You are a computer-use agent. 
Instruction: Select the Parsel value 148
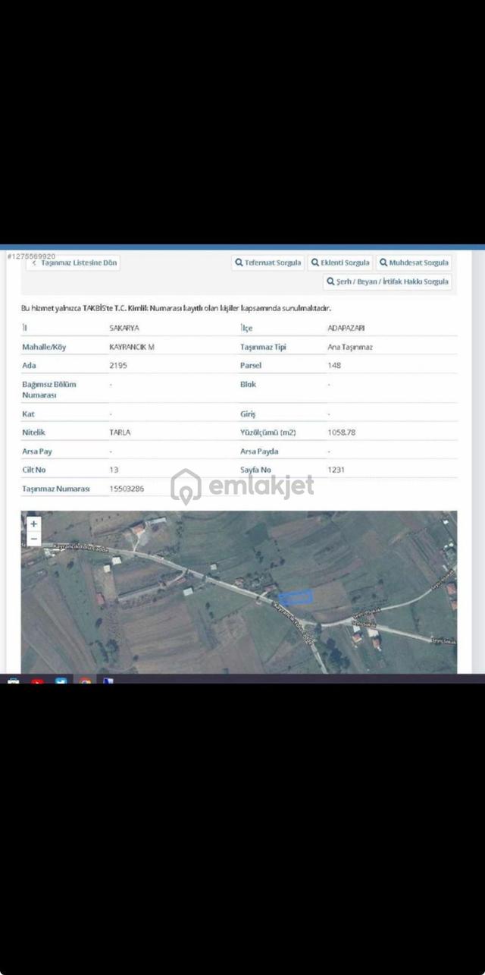(x=334, y=365)
